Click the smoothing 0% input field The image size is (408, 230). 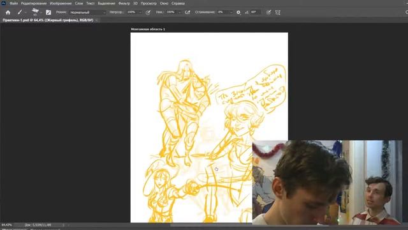coord(223,12)
